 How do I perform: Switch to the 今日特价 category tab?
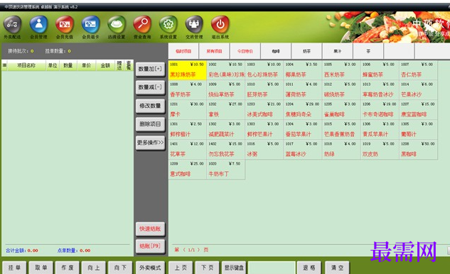point(245,51)
